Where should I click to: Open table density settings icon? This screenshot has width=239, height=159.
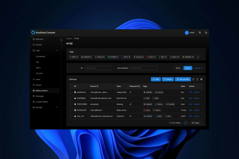[x=197, y=79]
